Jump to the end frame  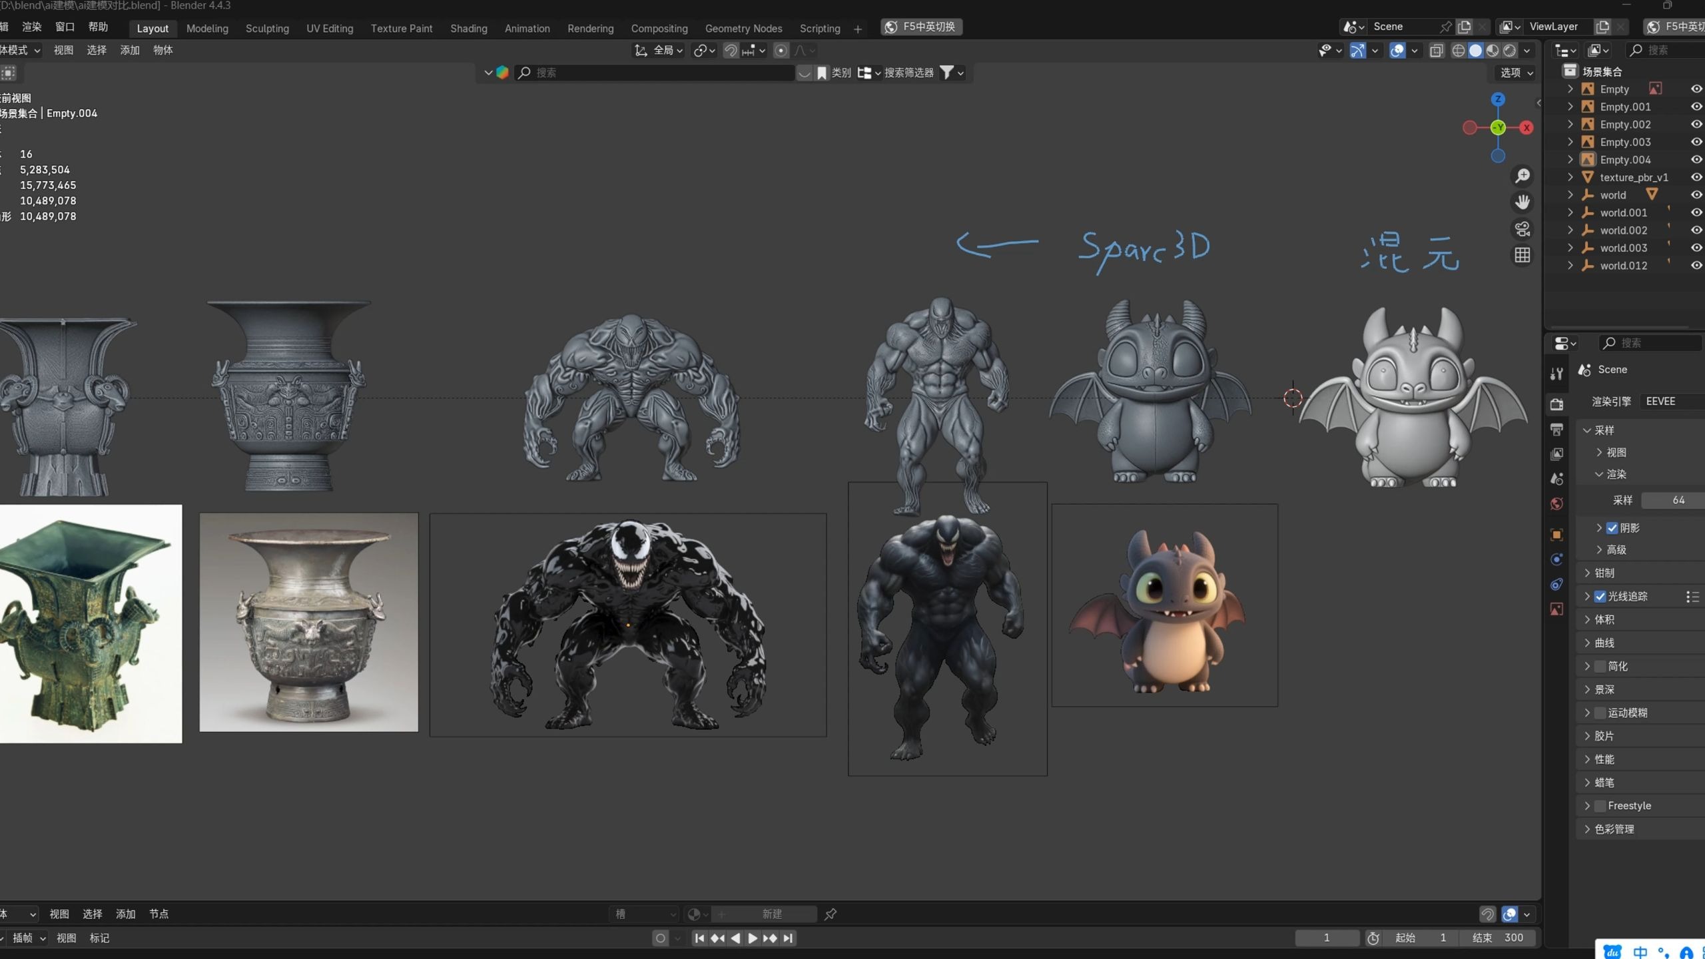click(x=788, y=938)
